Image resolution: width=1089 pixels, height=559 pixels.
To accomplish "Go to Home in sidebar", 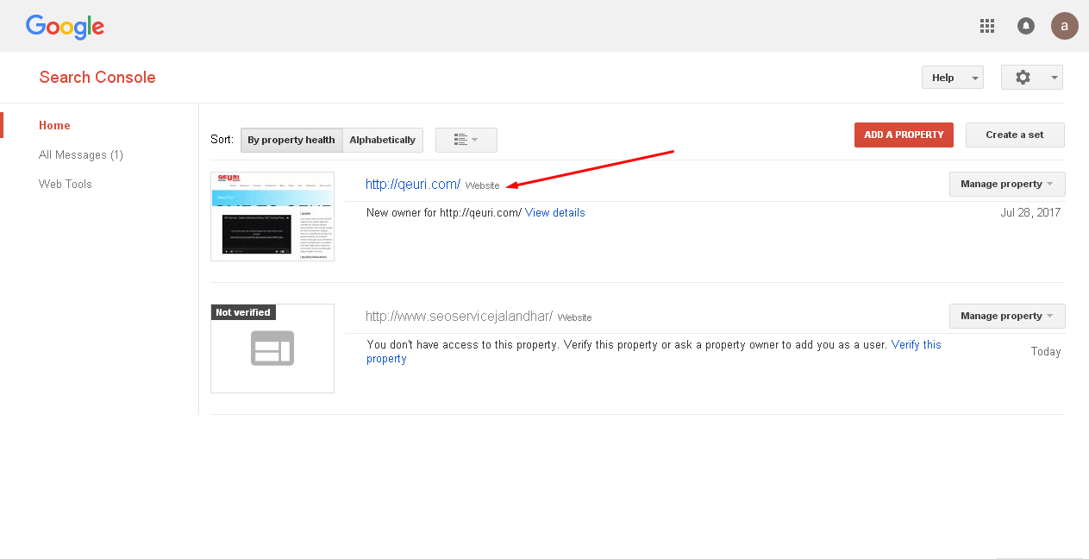I will click(54, 125).
